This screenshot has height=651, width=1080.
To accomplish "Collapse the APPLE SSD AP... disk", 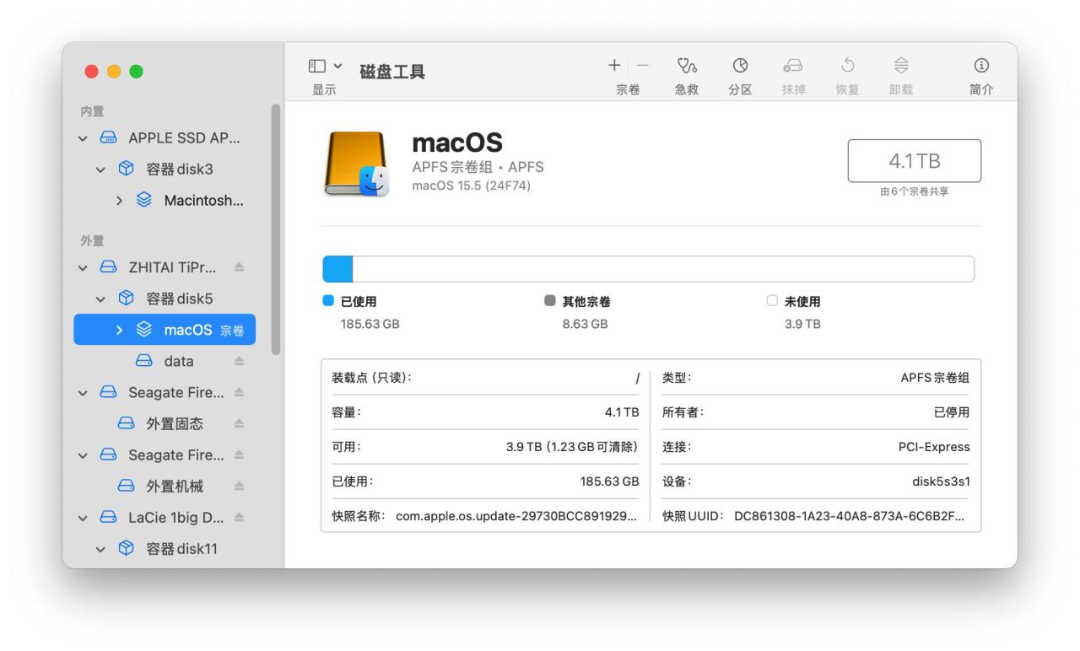I will click(x=83, y=137).
